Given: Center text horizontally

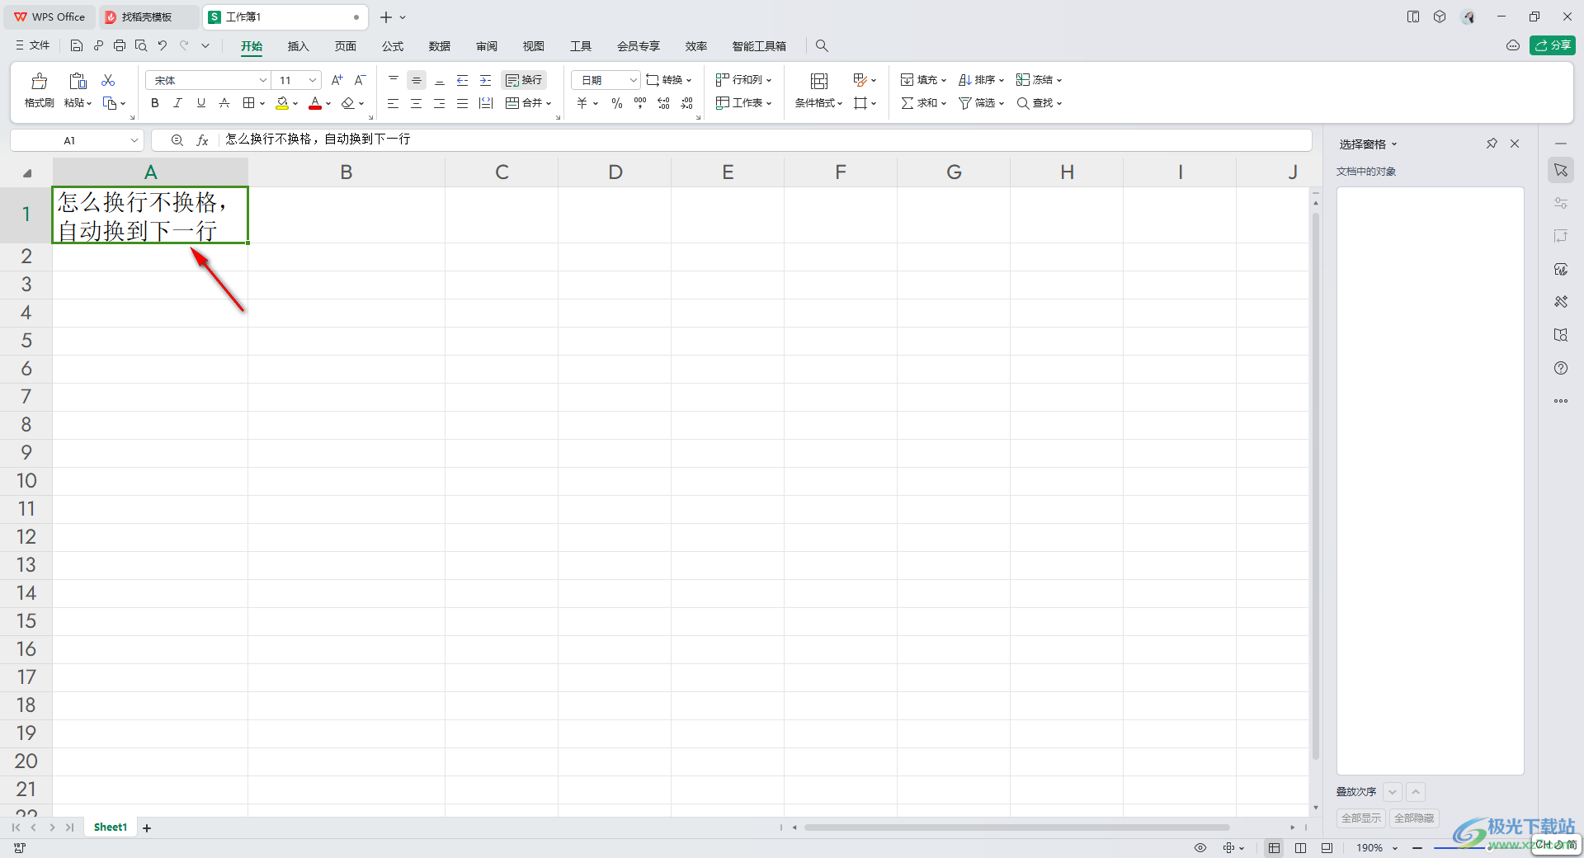Looking at the screenshot, I should coord(417,103).
